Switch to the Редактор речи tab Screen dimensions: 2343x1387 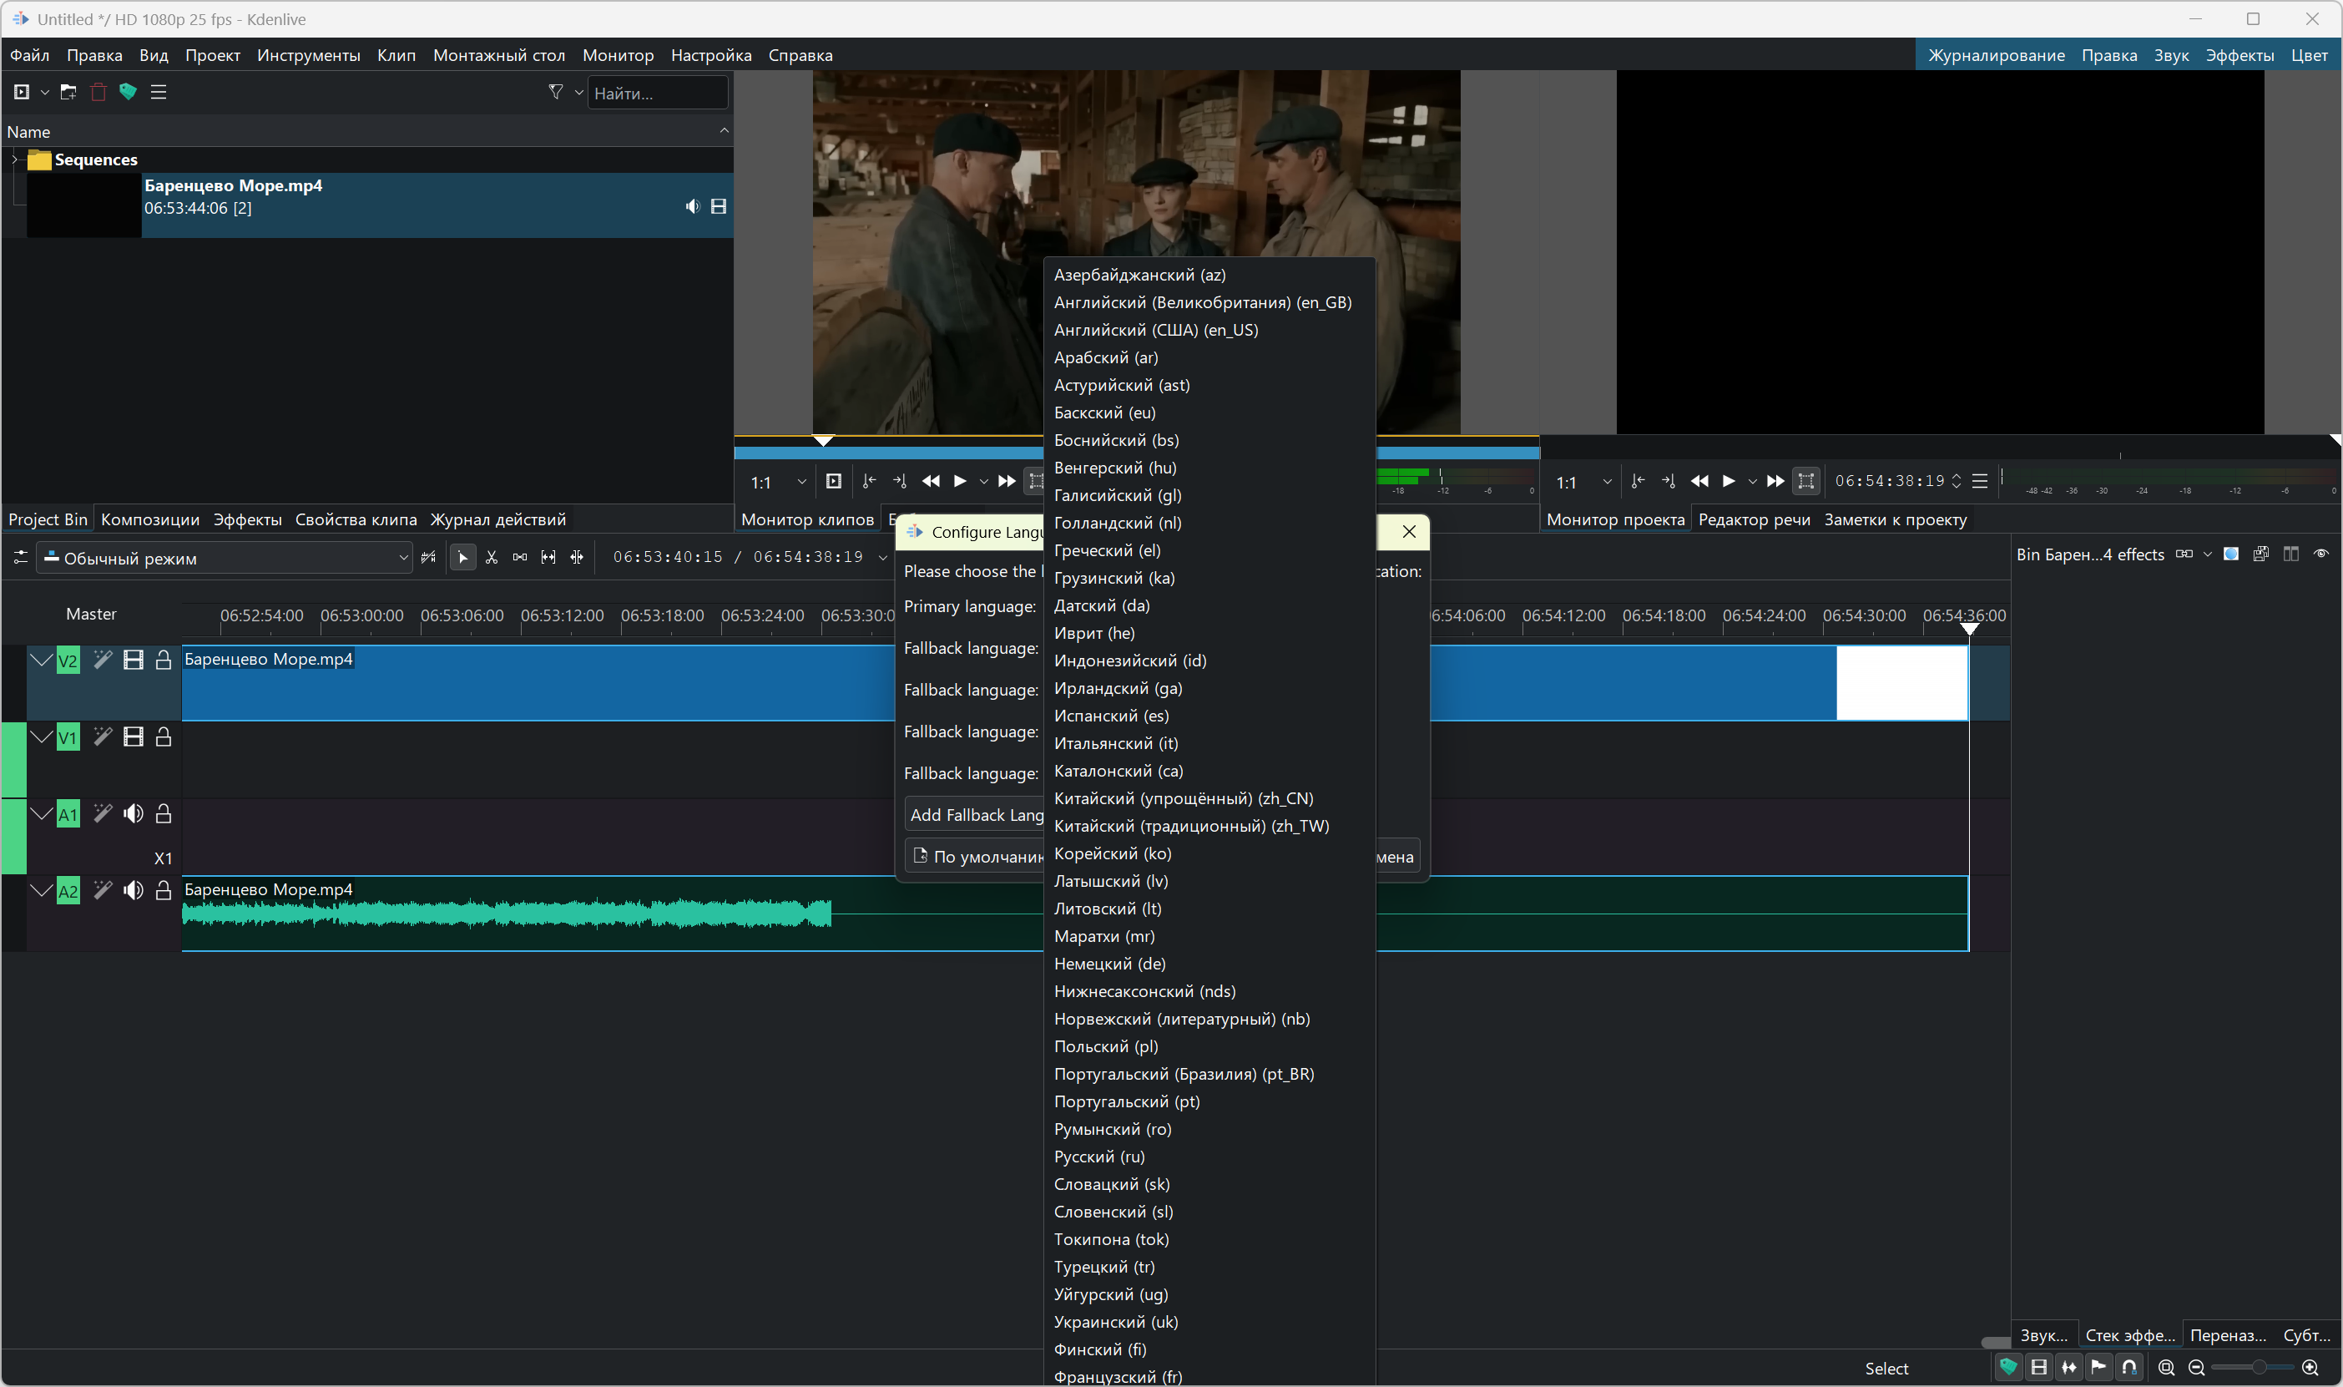click(x=1754, y=519)
